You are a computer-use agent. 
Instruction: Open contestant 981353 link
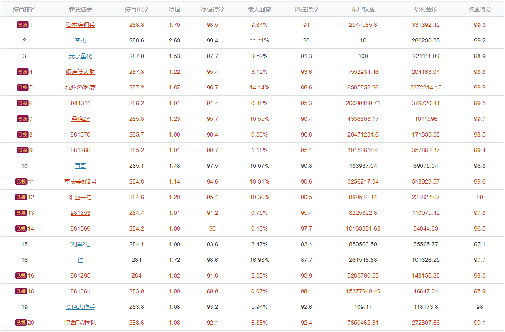pyautogui.click(x=80, y=213)
